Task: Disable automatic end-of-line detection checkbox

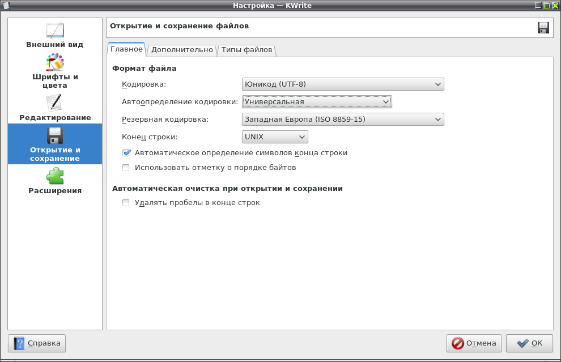Action: pos(126,153)
